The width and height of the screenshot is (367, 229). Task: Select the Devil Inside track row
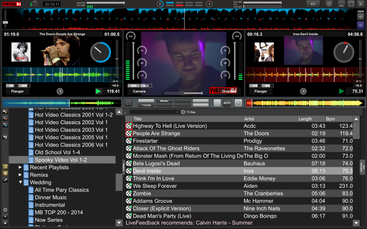[239, 171]
